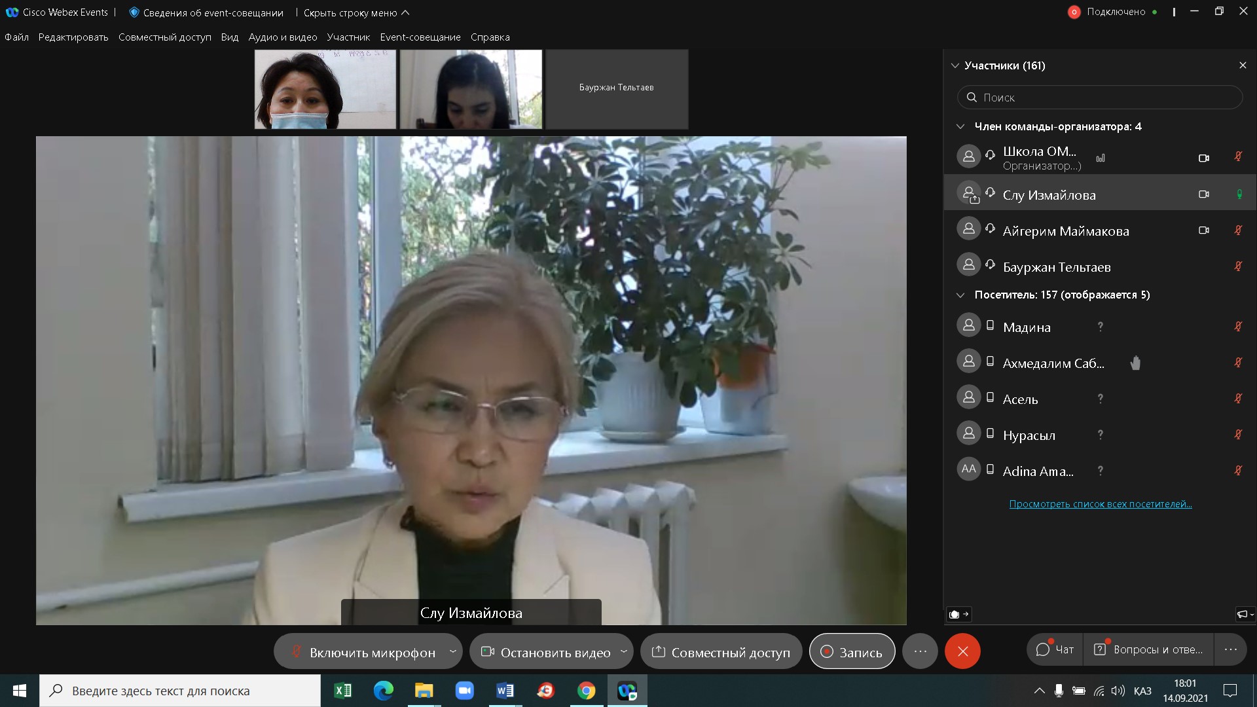1257x707 pixels.
Task: Click the raised hand icon next to Ахмедалим
Action: click(x=1135, y=363)
